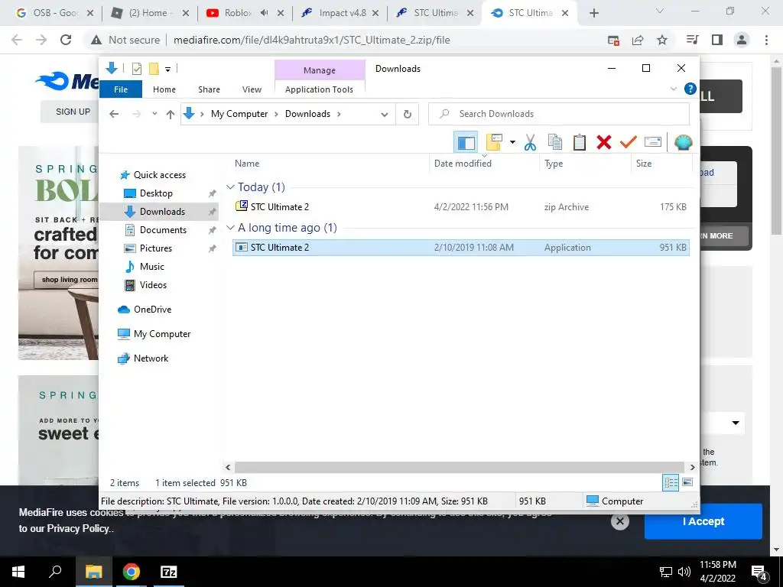Click the email envelope toolbar icon
The height and width of the screenshot is (587, 783).
(653, 143)
